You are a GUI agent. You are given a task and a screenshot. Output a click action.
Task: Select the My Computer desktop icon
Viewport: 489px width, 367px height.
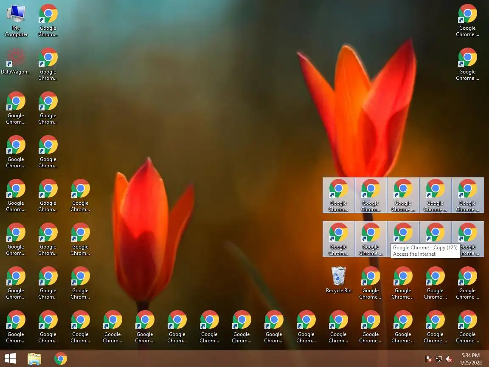[x=16, y=20]
